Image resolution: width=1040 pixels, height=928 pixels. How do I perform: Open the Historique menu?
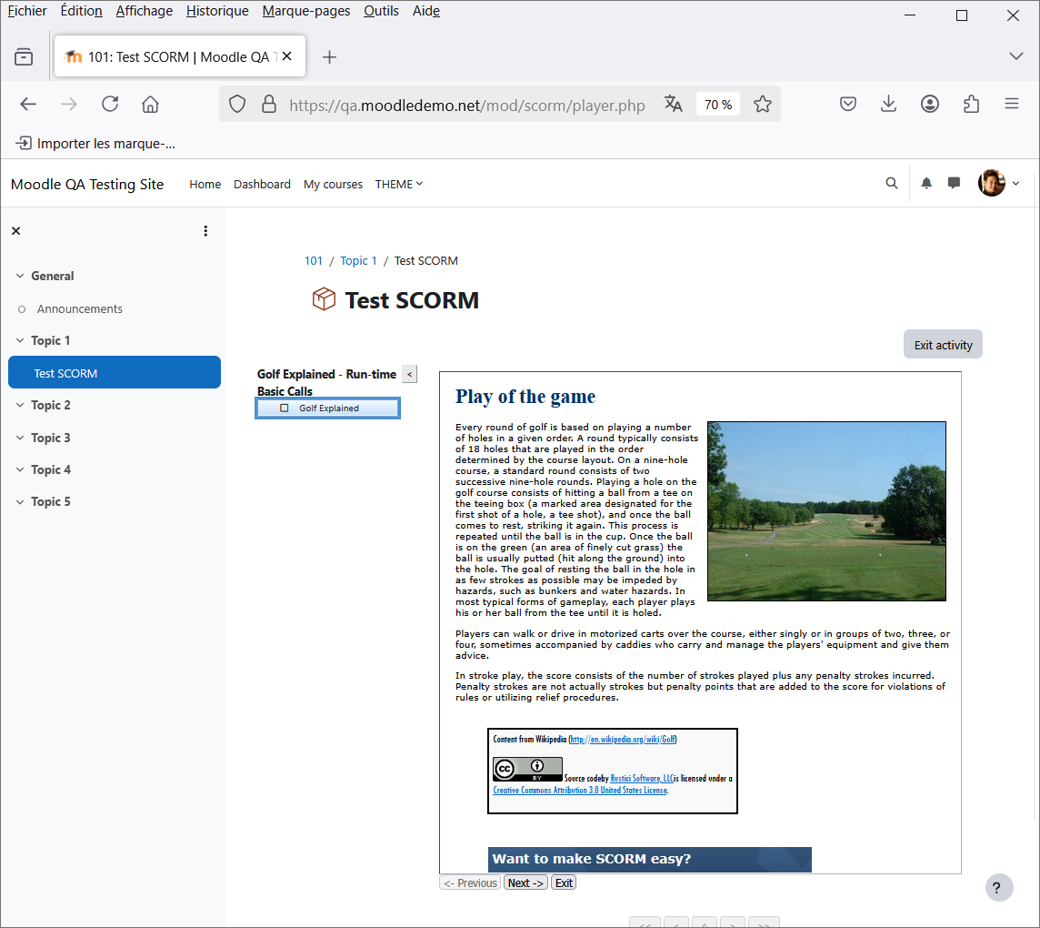point(217,11)
